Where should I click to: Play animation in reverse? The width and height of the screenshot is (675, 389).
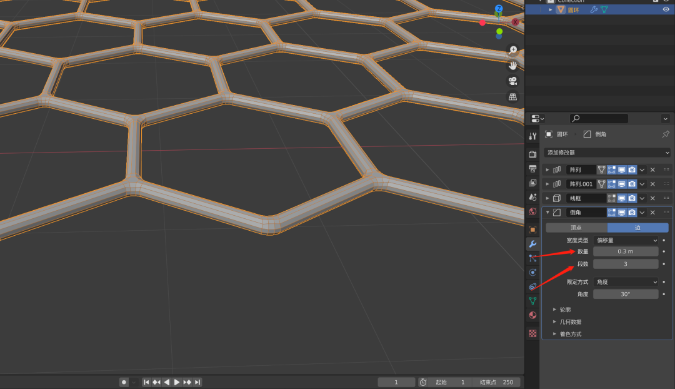[167, 382]
